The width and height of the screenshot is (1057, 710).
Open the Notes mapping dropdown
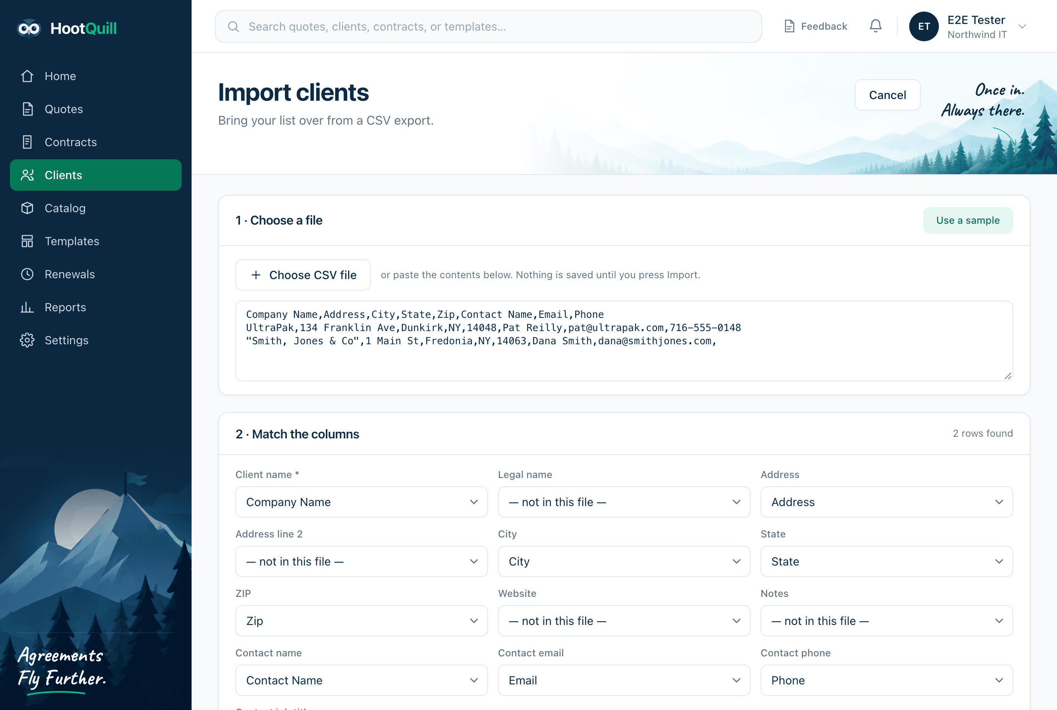pos(886,621)
